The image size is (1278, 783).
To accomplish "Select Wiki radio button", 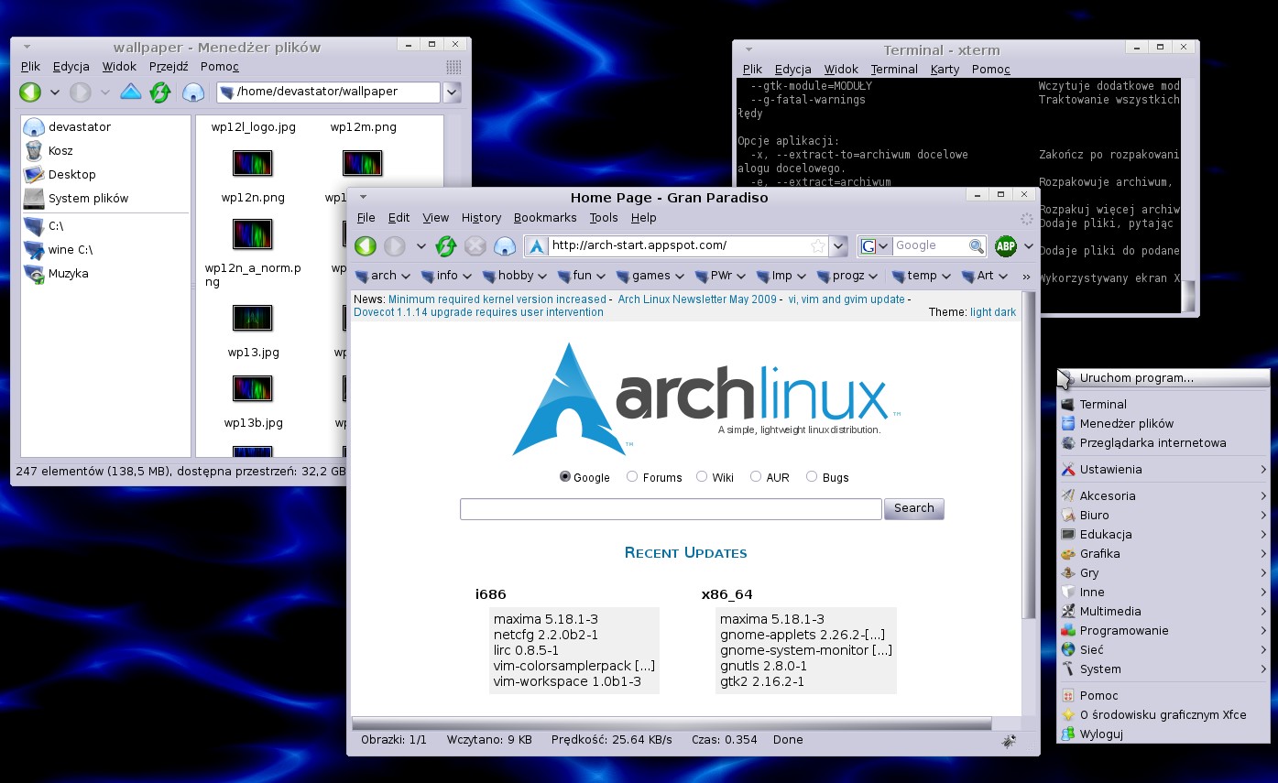I will tap(702, 476).
